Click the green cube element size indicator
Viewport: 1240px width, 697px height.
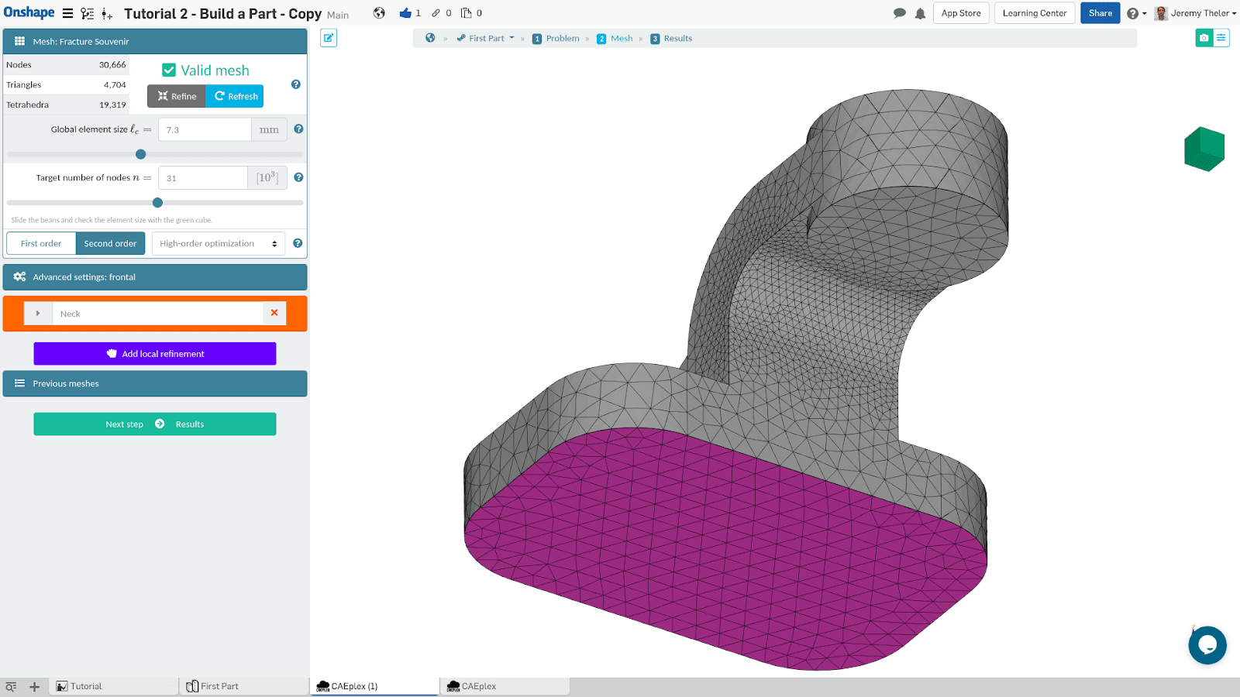[1204, 149]
